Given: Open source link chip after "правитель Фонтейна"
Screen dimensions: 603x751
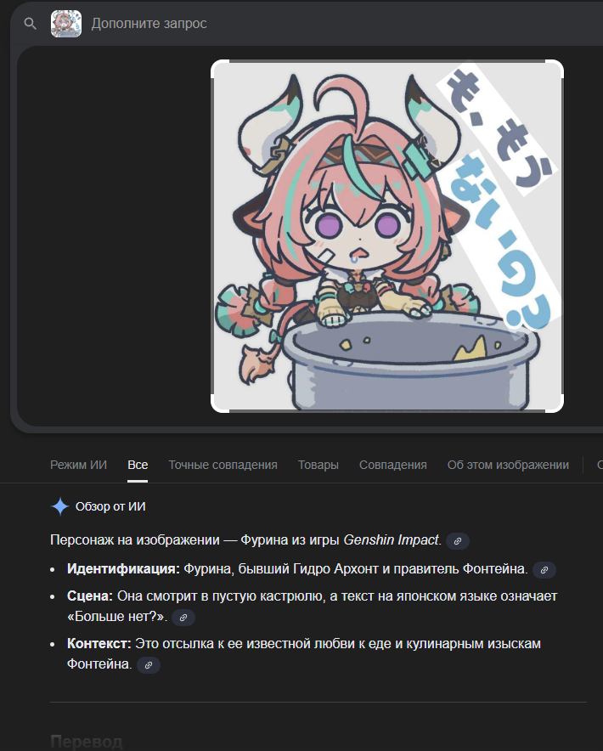Looking at the screenshot, I should [x=544, y=570].
